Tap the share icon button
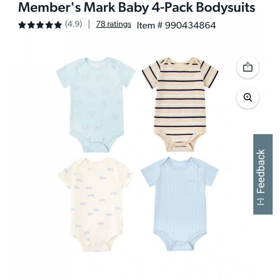This screenshot has height=280, width=280. (x=248, y=67)
